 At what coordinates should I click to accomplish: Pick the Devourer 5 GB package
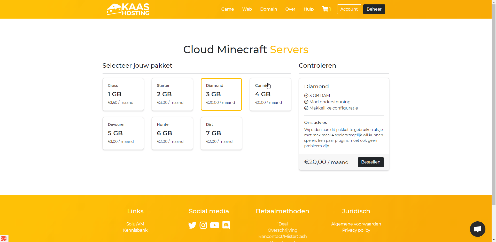click(x=123, y=133)
